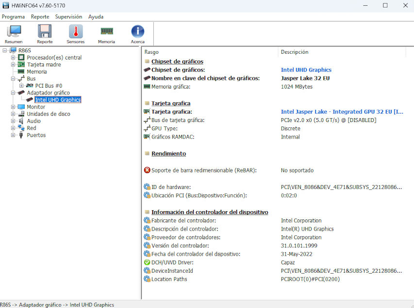Click the icon beside Memoria gráfica row
The width and height of the screenshot is (414, 308).
click(147, 86)
